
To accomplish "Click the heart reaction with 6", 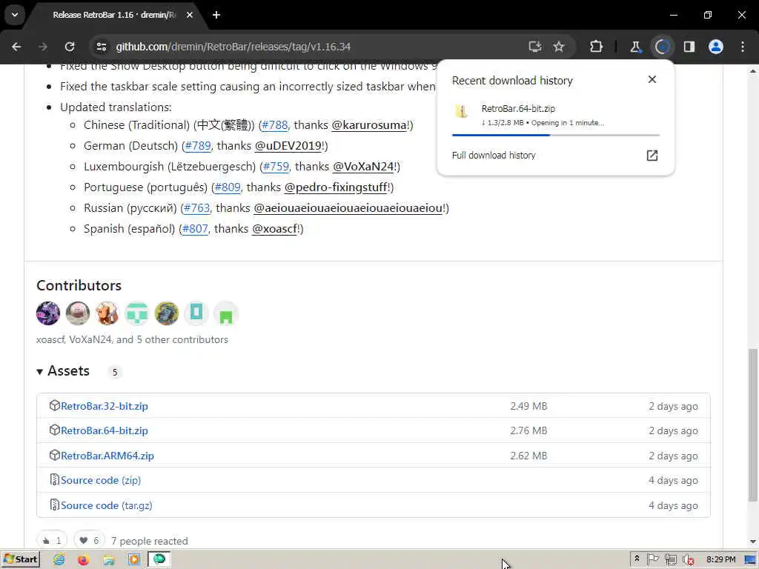I will click(x=89, y=540).
